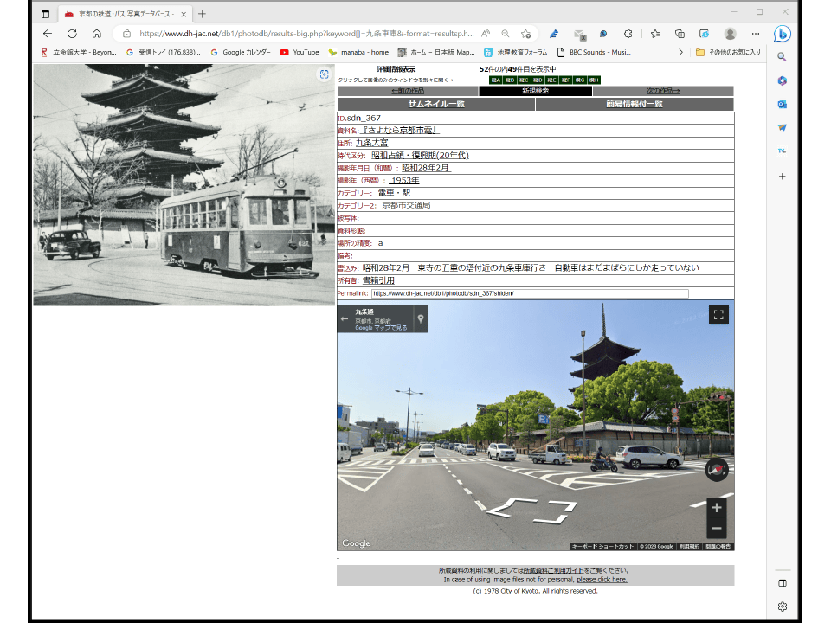Click the Permalink URL field
Screen dimensions: 831x623
pyautogui.click(x=530, y=293)
